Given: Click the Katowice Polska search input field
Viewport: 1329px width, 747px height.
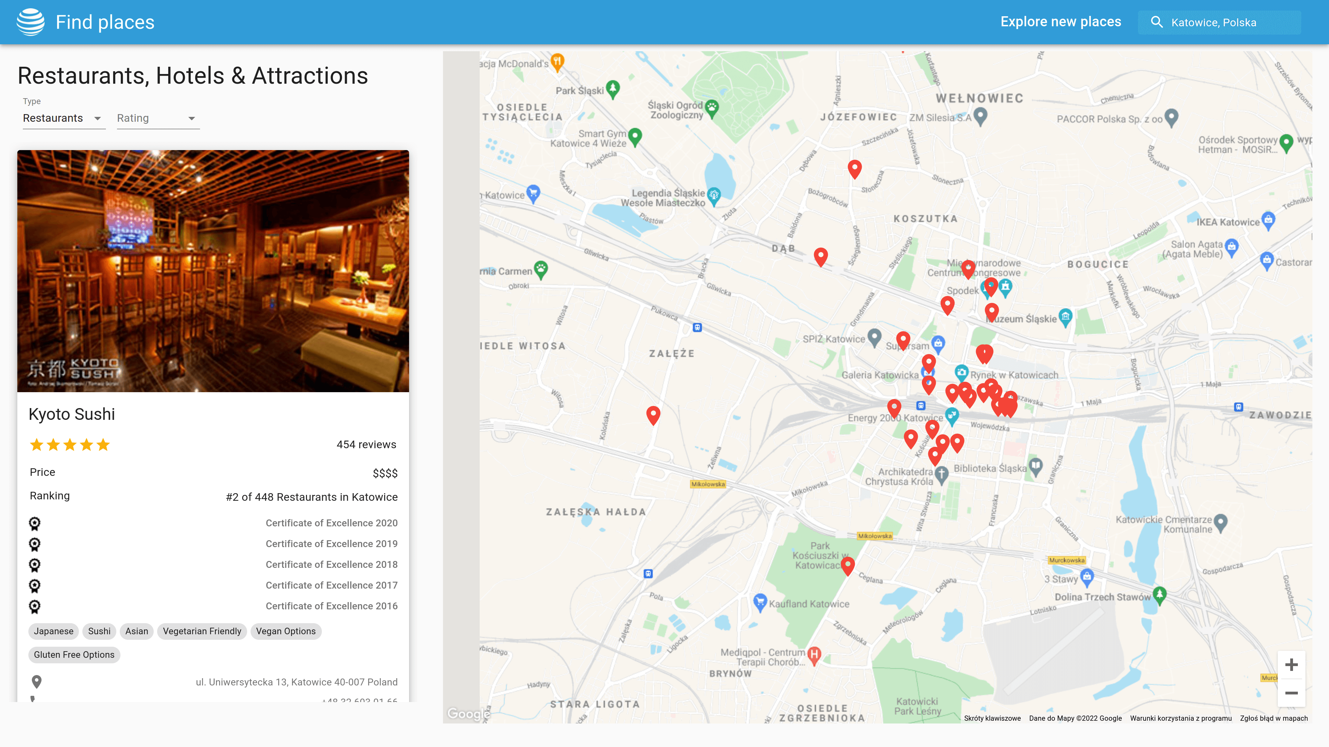Looking at the screenshot, I should coord(1231,22).
